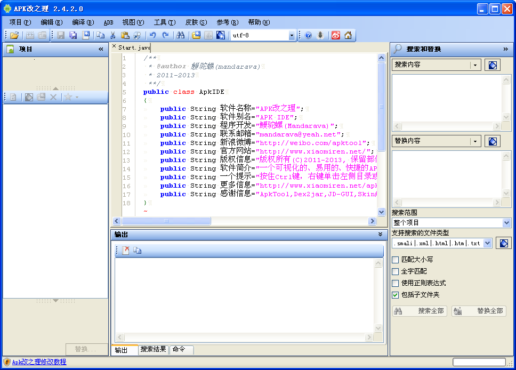Collapse the 输出 panel with its chevron
Image resolution: width=516 pixels, height=370 pixels.
380,235
